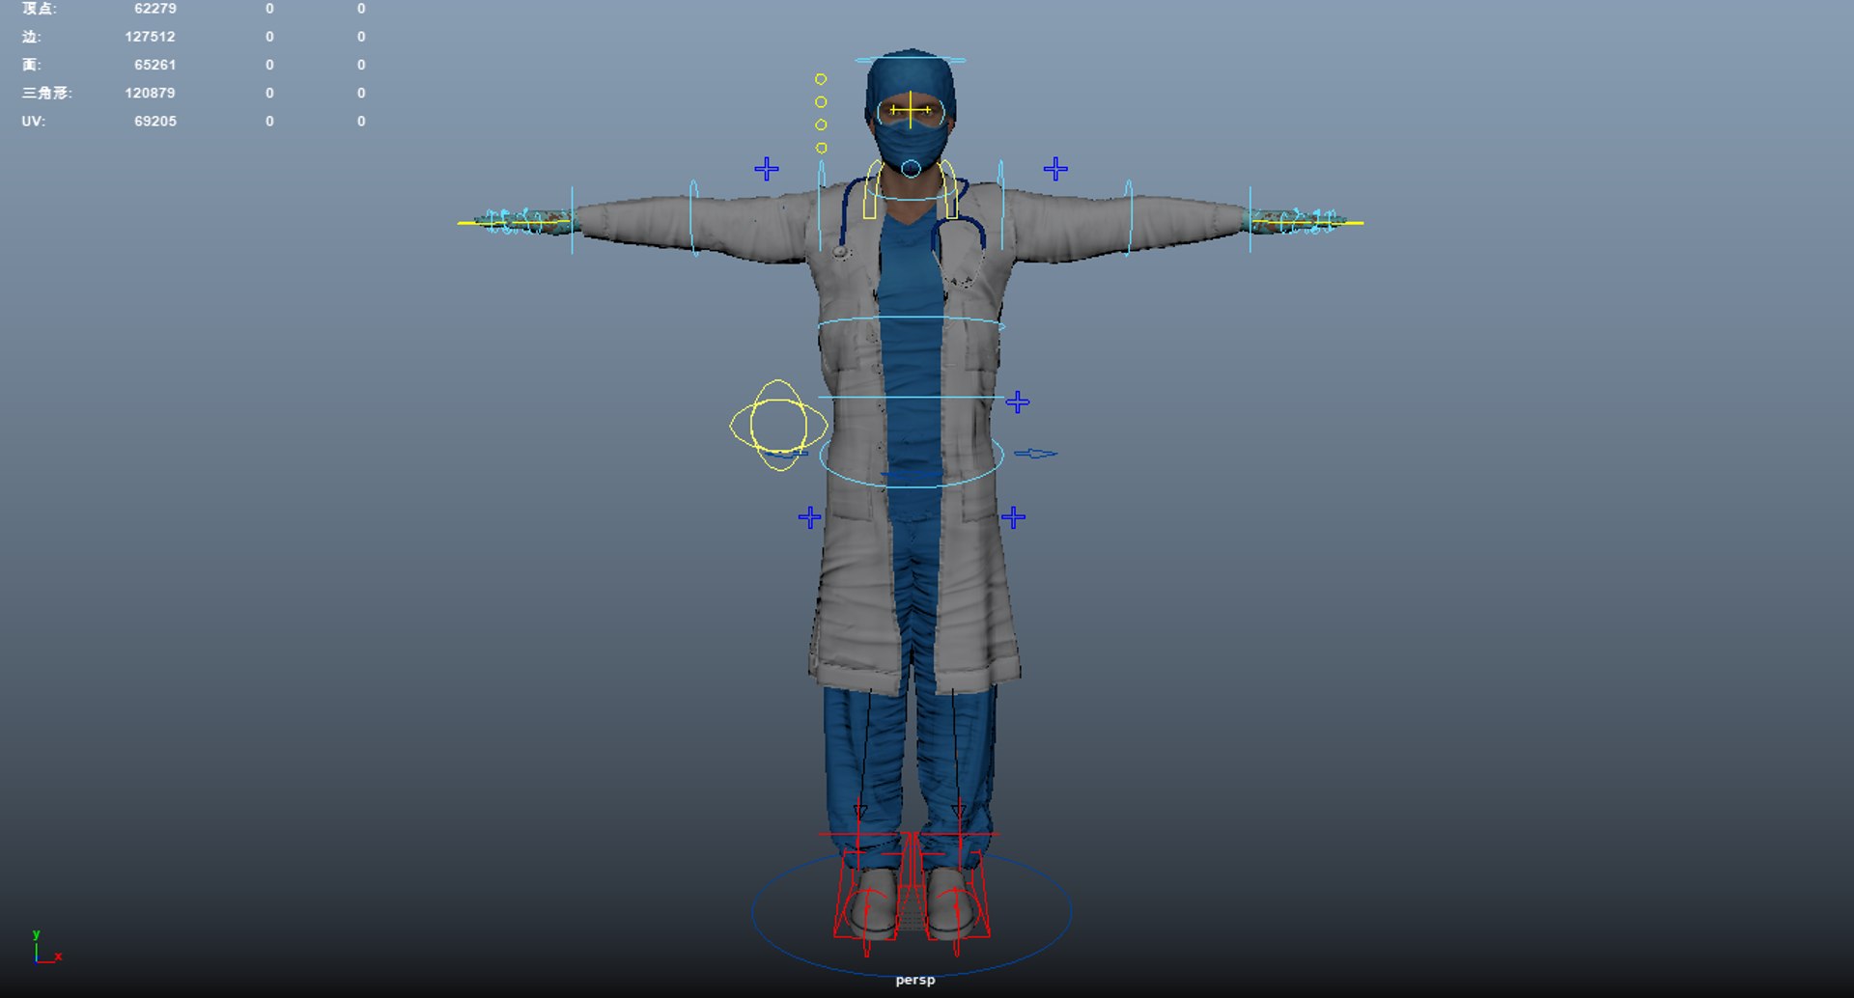Click the face count value 65261
This screenshot has width=1854, height=998.
pyautogui.click(x=155, y=65)
